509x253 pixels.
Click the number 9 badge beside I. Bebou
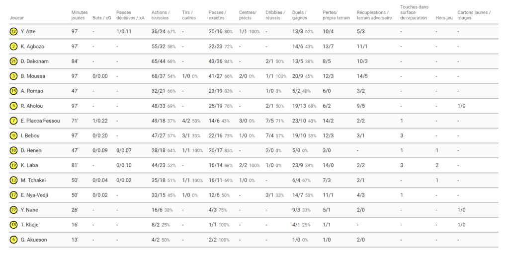13,135
